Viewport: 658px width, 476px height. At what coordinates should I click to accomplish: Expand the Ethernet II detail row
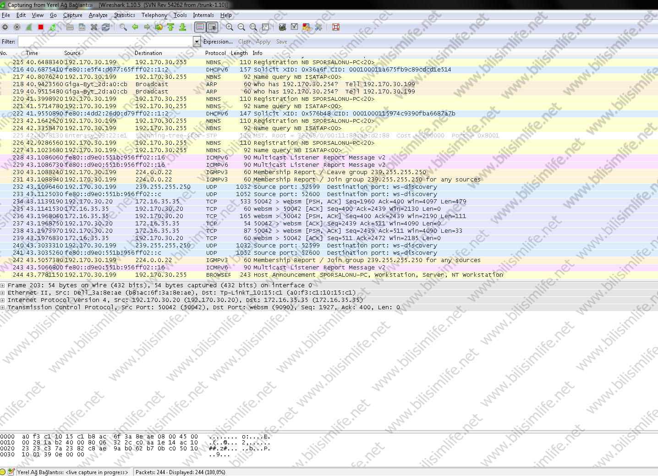point(3,293)
